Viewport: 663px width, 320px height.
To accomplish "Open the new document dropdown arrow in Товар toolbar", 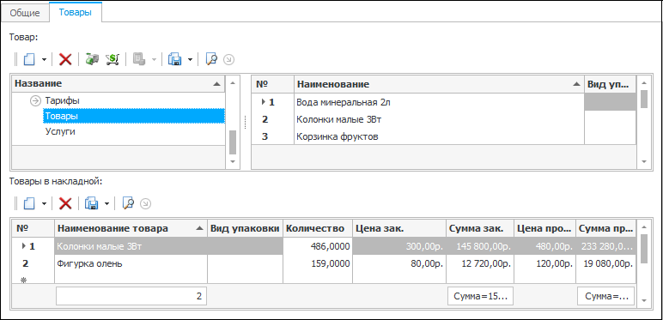I will 44,59.
